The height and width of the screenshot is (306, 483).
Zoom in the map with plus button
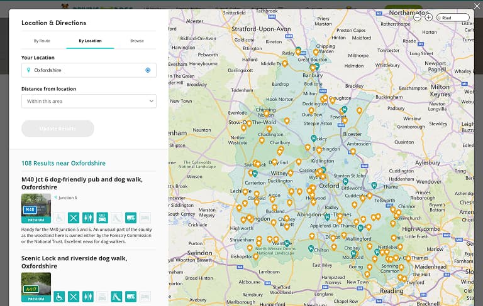(428, 18)
